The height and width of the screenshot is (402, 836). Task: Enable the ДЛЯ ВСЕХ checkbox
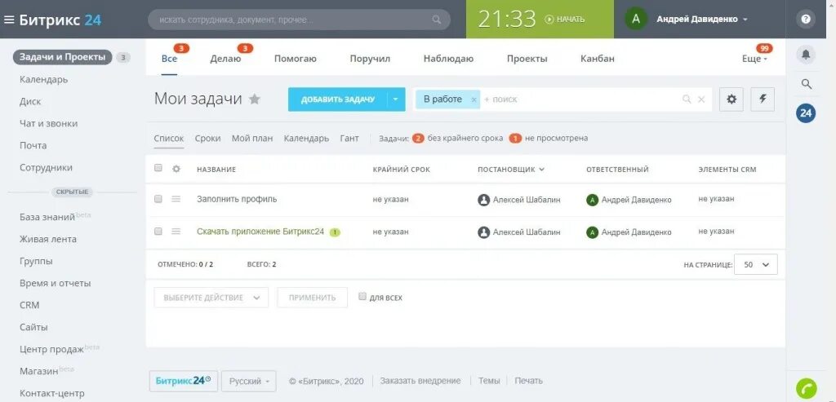[362, 296]
